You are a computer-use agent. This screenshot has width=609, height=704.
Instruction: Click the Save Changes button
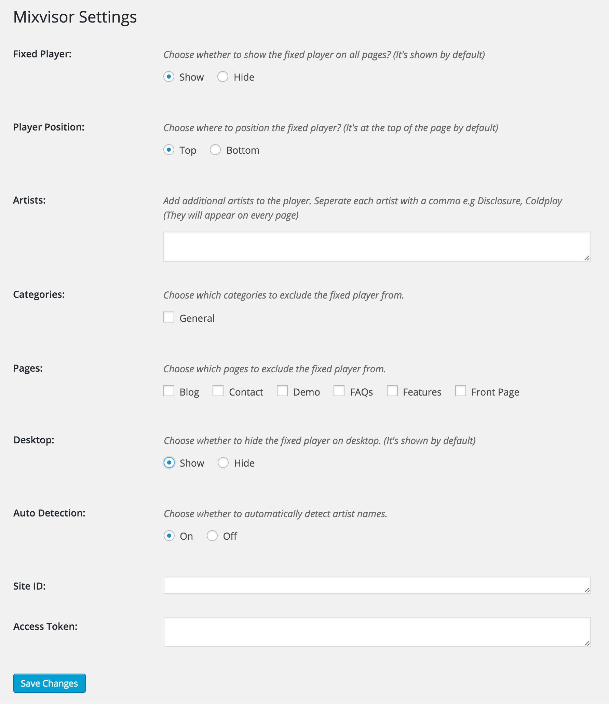pyautogui.click(x=50, y=683)
